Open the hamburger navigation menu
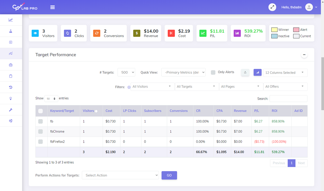This screenshot has height=191, width=324. click(52, 7)
